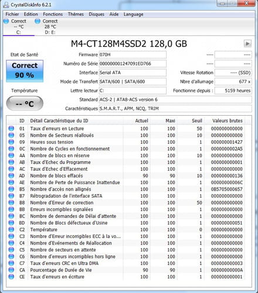Click the Valeurs brutes column header
The width and height of the screenshot is (258, 293).
pos(225,120)
